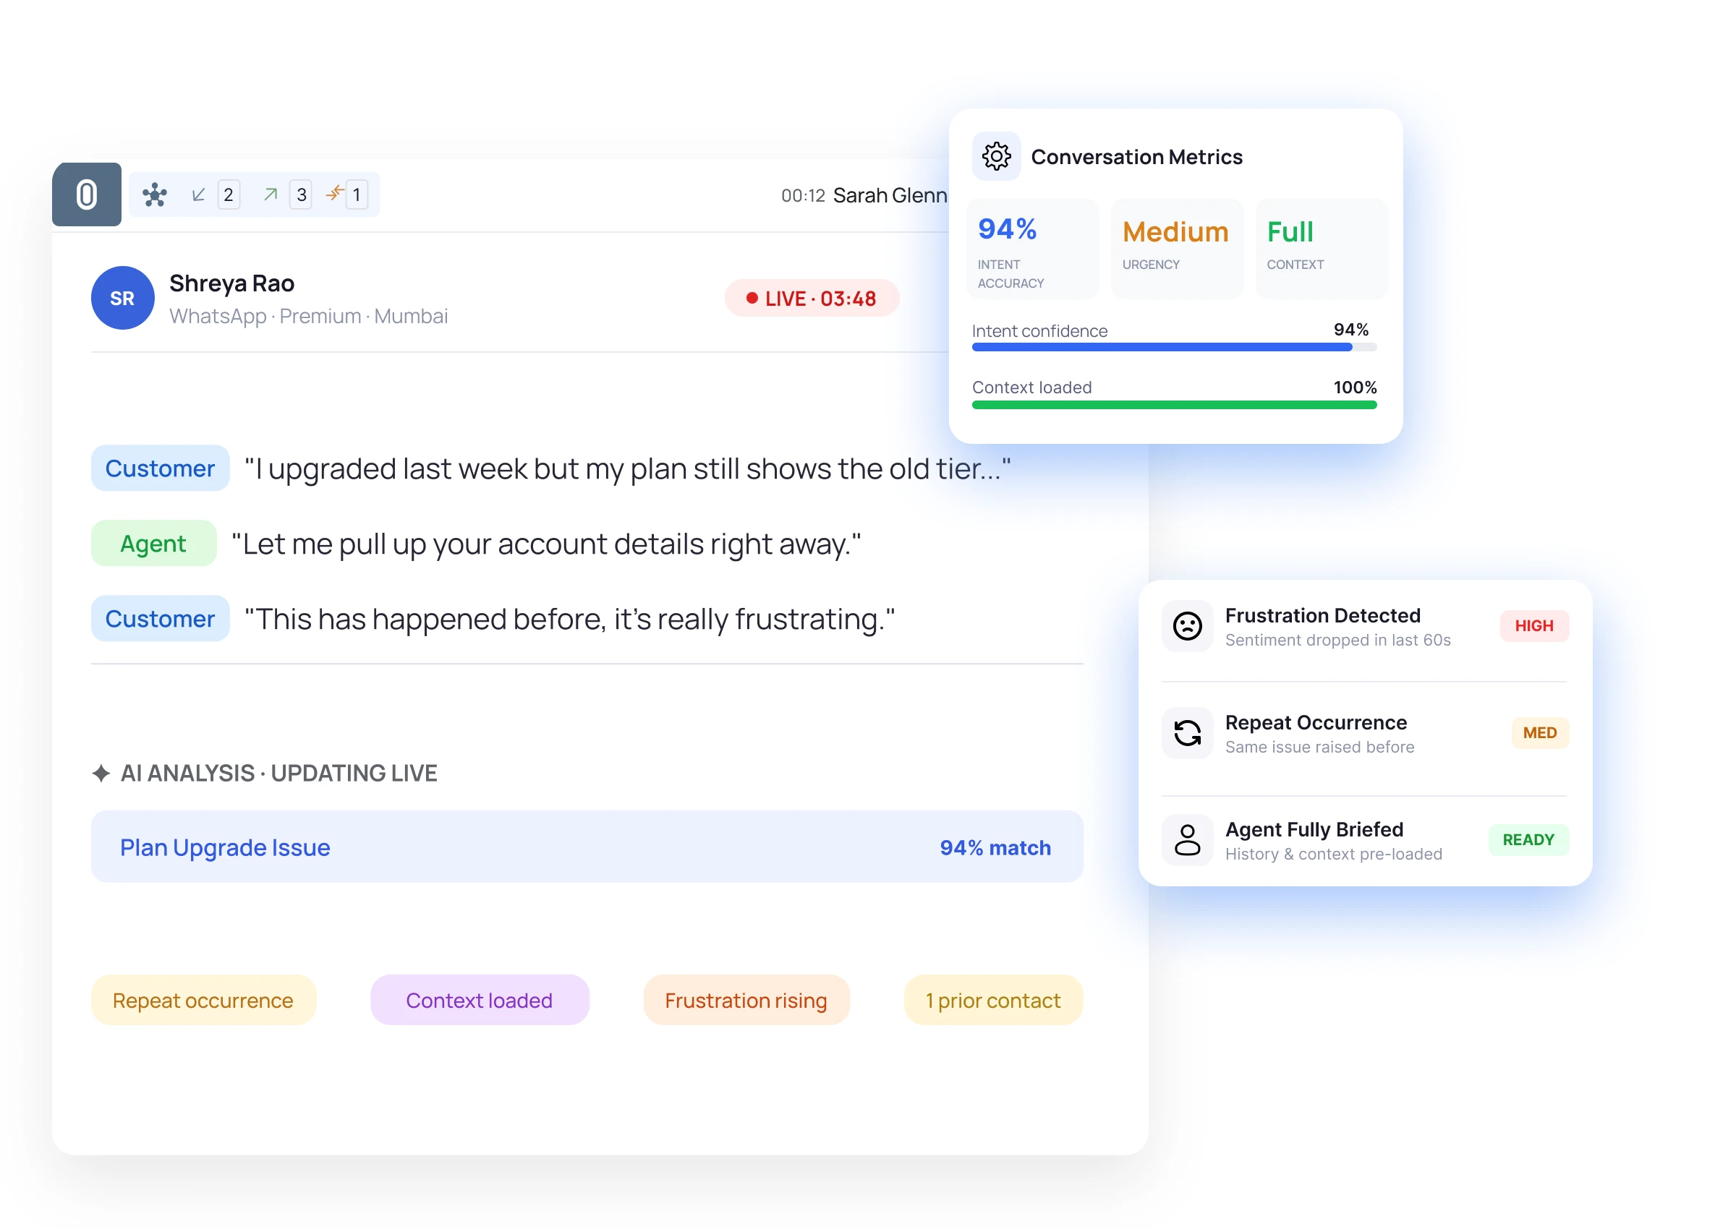Click the incoming down-left arrow icon

point(198,195)
